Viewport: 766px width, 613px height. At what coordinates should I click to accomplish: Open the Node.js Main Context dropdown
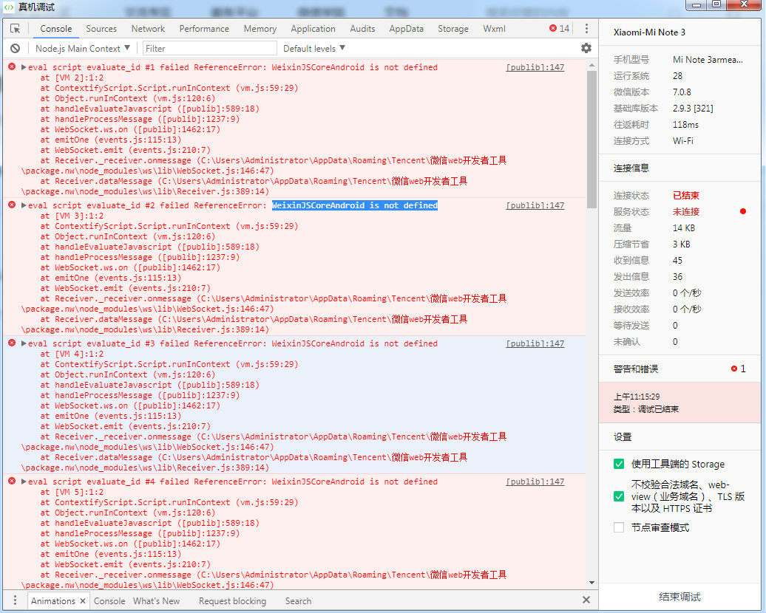click(83, 49)
